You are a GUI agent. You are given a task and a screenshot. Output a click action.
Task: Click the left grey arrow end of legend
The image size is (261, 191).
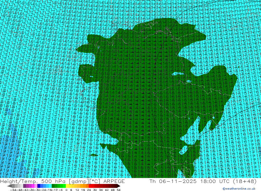(x=9, y=186)
